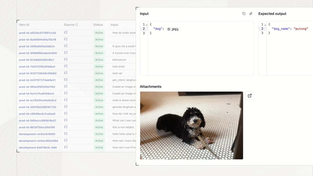Open the dog attachment image in new tab
The image size is (313, 176).
tap(250, 96)
